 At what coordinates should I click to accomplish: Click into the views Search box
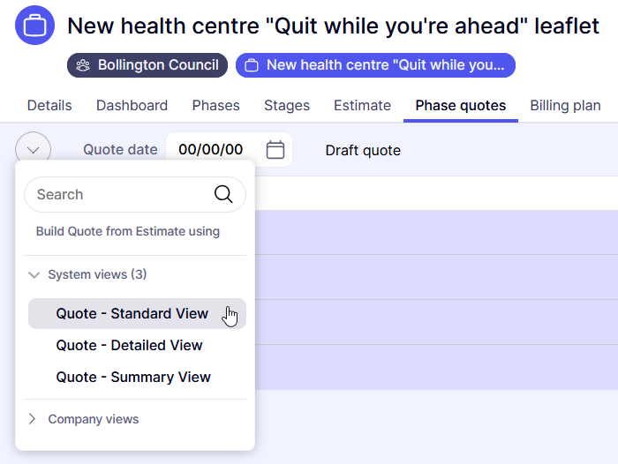119,194
